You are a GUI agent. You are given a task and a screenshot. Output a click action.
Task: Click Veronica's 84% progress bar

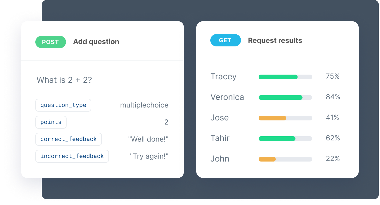point(285,98)
